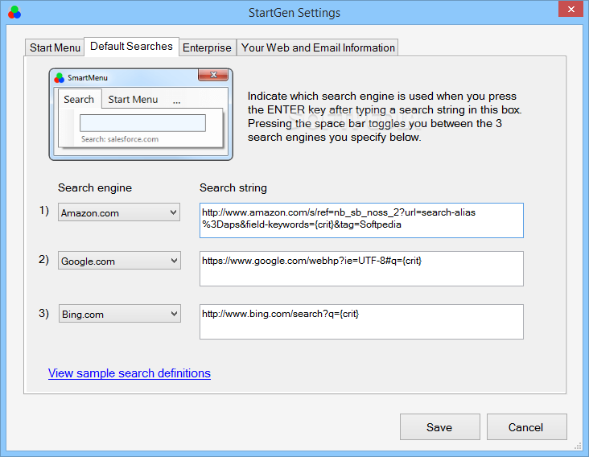Click the StartGen app icon in title bar
This screenshot has width=589, height=457.
coord(14,12)
